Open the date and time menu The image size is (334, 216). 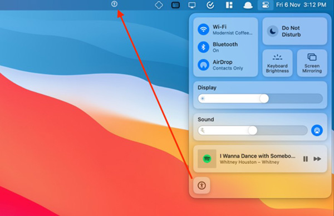pyautogui.click(x=301, y=4)
